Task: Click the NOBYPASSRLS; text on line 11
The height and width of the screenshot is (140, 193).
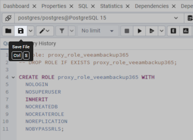Action: coord(45,129)
